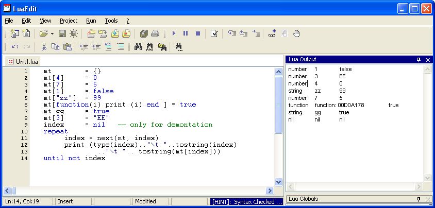Close the Lua Output panel
Screen dimensions: 435x208
click(428, 60)
